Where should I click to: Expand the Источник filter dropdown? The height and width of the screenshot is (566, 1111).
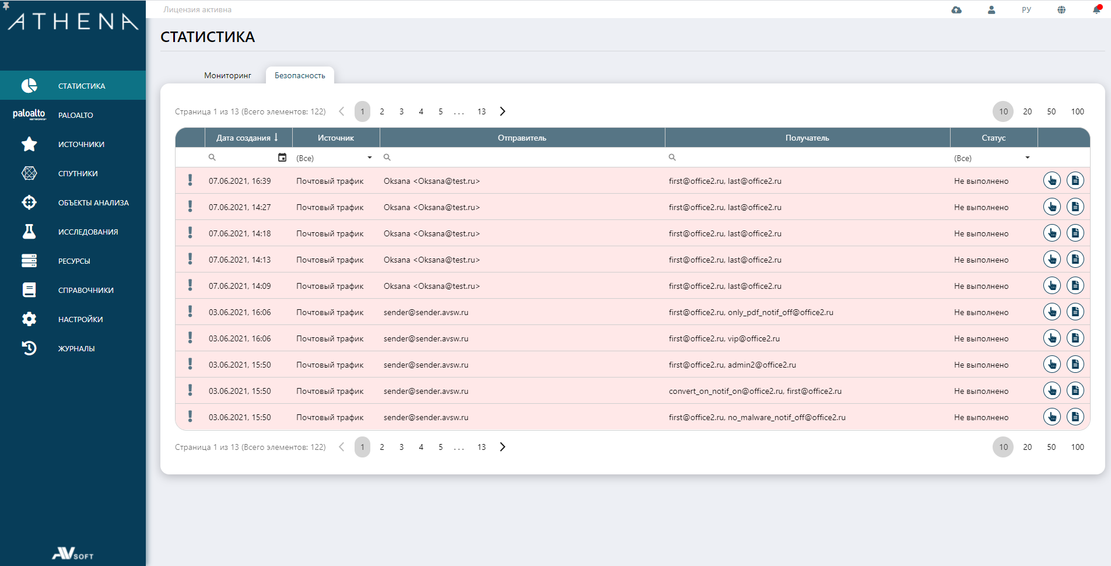pyautogui.click(x=370, y=158)
